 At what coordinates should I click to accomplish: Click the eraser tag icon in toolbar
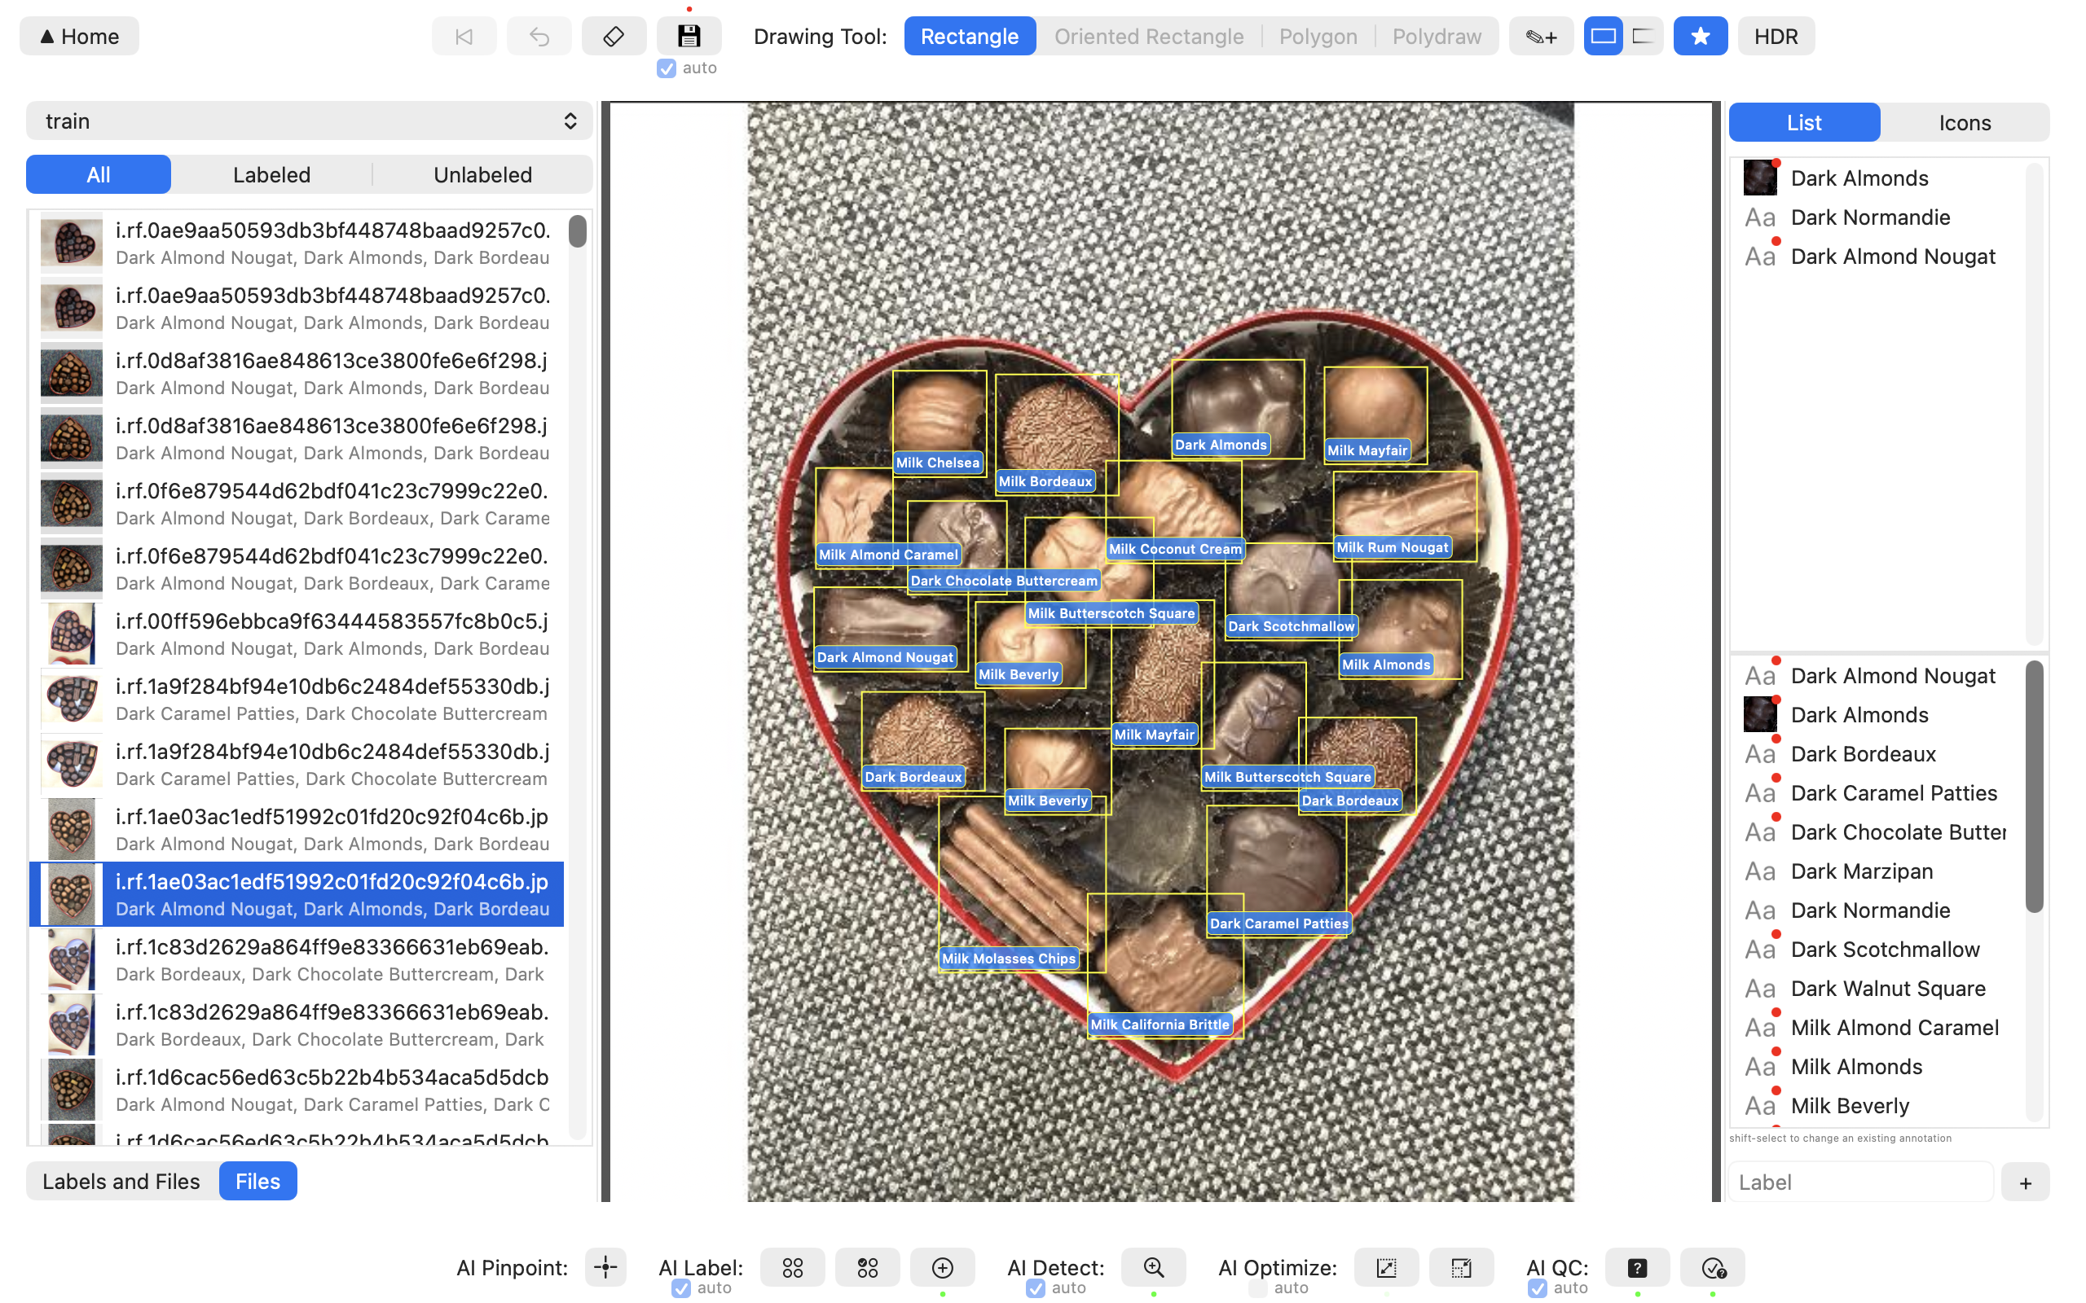614,36
